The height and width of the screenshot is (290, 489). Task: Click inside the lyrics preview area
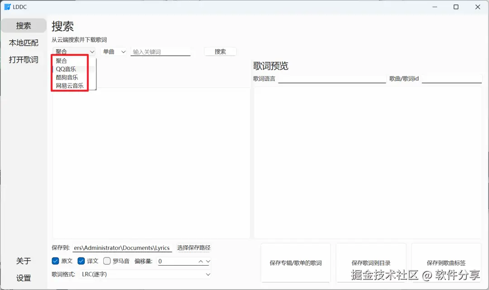(x=368, y=163)
